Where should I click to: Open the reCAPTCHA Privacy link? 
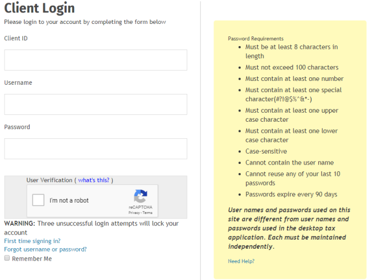133,213
